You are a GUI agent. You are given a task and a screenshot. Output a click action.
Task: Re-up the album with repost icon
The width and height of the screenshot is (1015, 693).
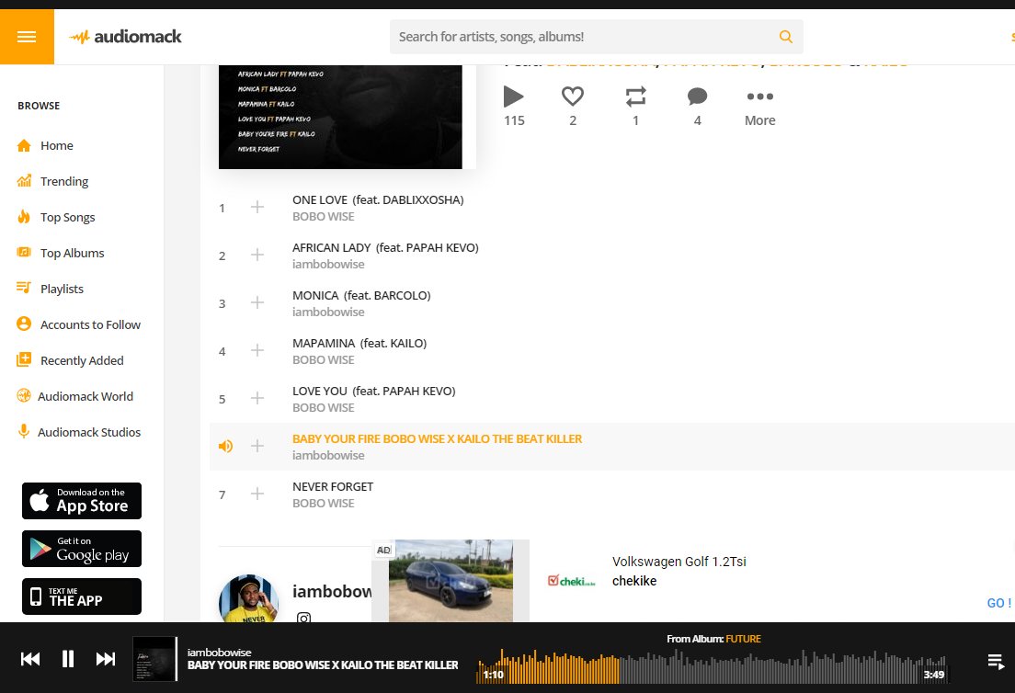pyautogui.click(x=635, y=97)
